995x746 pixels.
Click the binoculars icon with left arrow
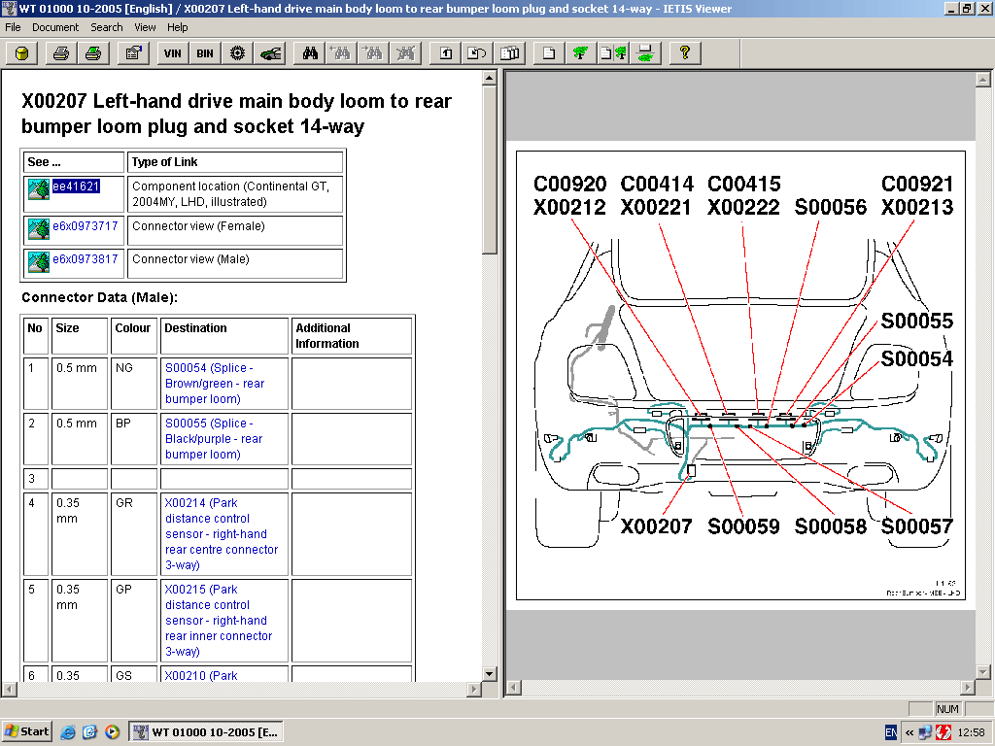pos(341,53)
